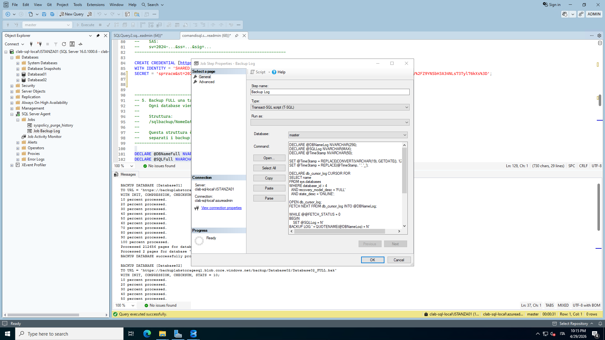Click the Save All icon in toolbar
This screenshot has height=340, width=605.
coord(52,14)
